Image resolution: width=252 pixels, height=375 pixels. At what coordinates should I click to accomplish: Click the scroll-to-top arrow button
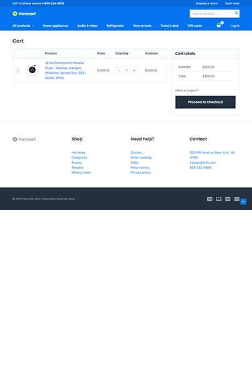(243, 202)
